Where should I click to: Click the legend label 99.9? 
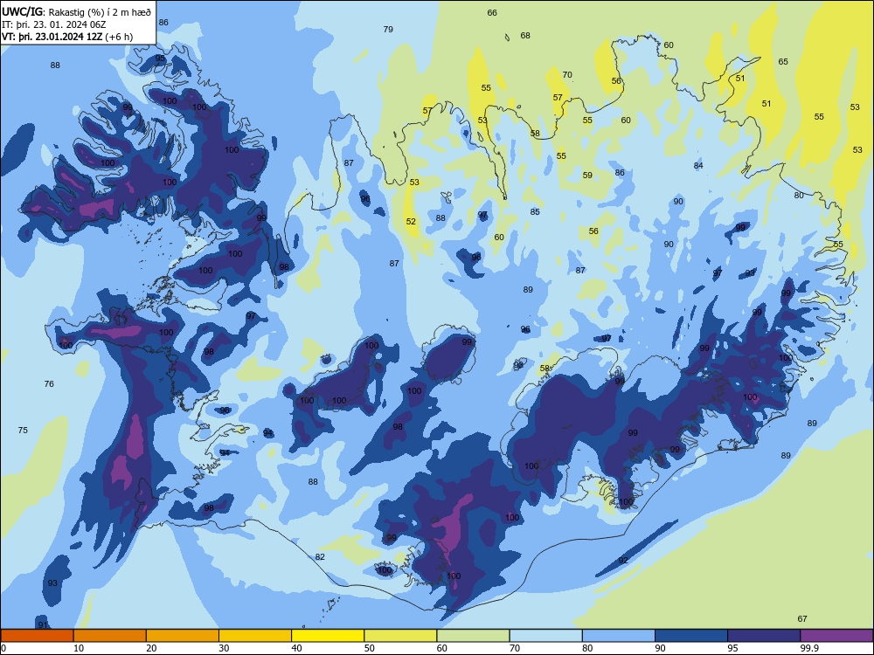(x=809, y=648)
